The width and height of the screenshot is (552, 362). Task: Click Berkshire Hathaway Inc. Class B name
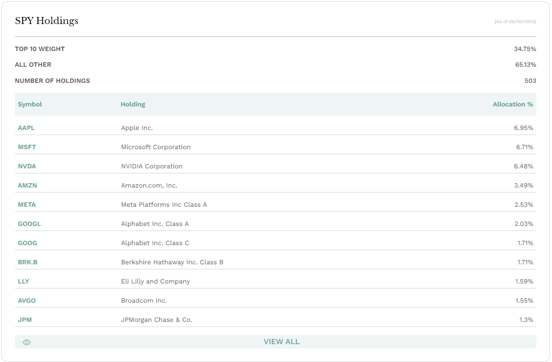pos(172,262)
